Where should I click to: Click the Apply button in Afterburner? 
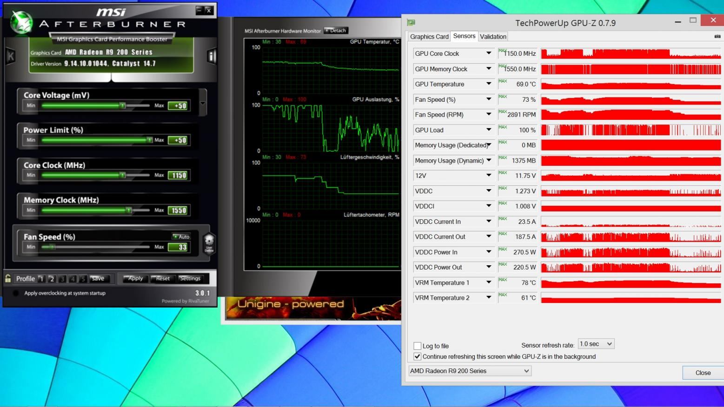[x=135, y=278]
